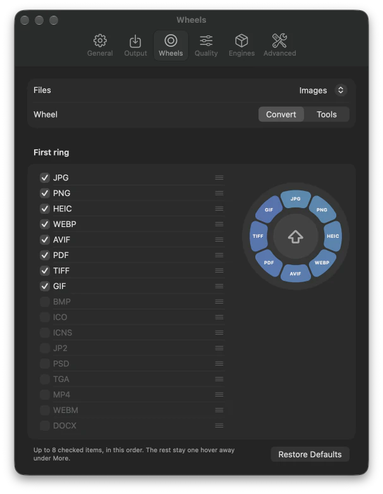Select the Convert wheel segment
This screenshot has width=383, height=494.
coord(281,114)
